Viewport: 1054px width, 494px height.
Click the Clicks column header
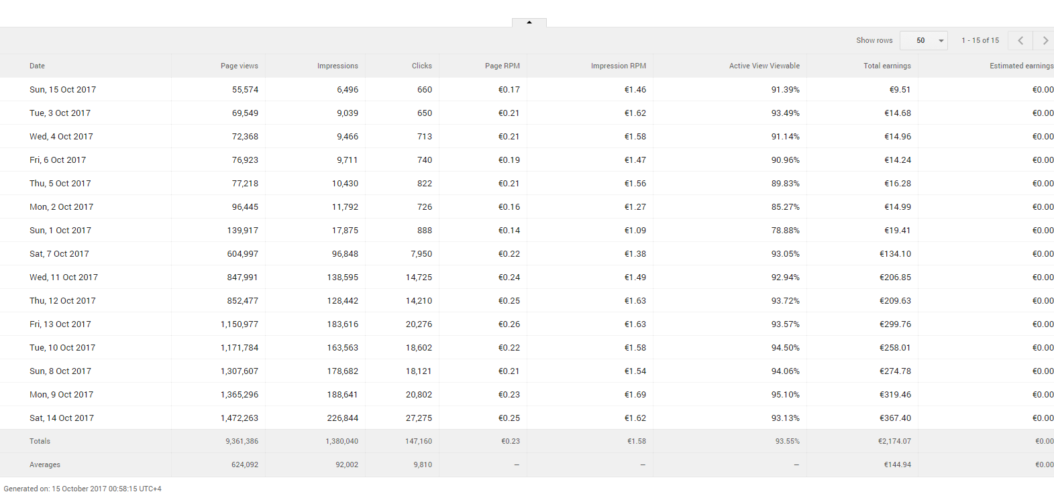pos(421,66)
